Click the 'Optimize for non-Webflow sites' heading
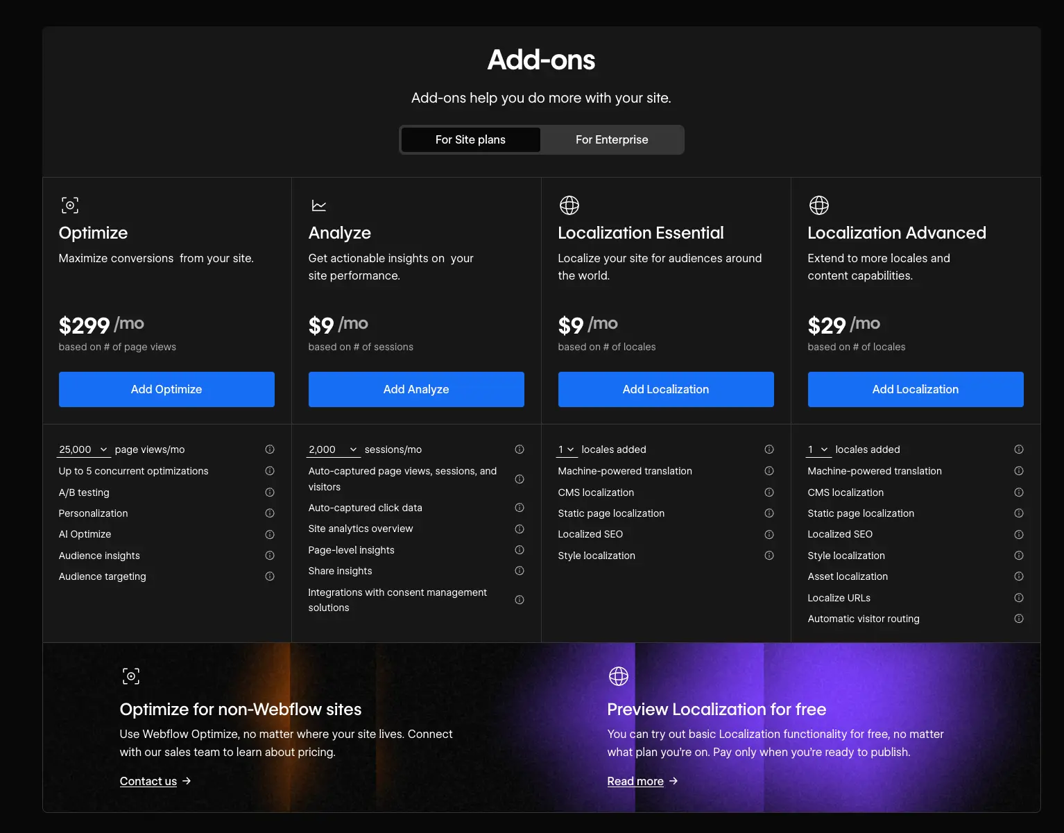 [241, 709]
